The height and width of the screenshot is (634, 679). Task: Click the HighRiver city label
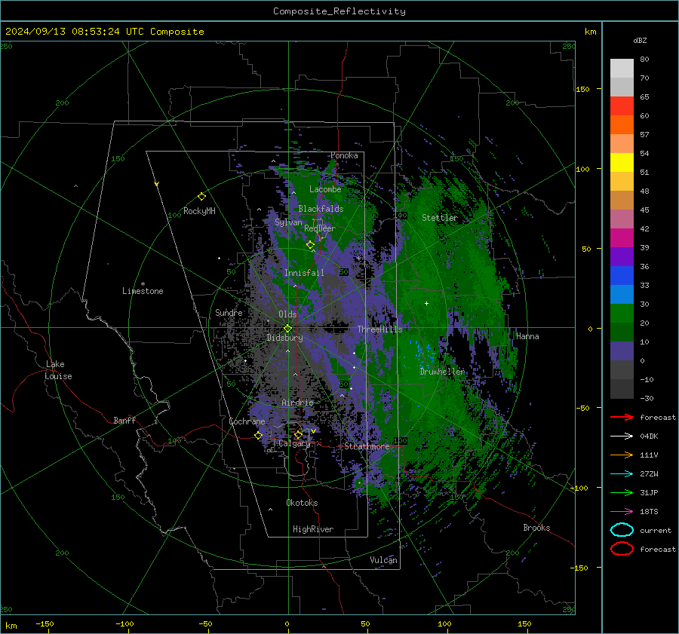(x=313, y=529)
